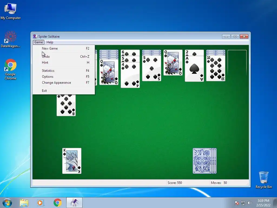This screenshot has height=208, width=277.
Task: Open Windows Explorer from the taskbar
Action: click(24, 203)
